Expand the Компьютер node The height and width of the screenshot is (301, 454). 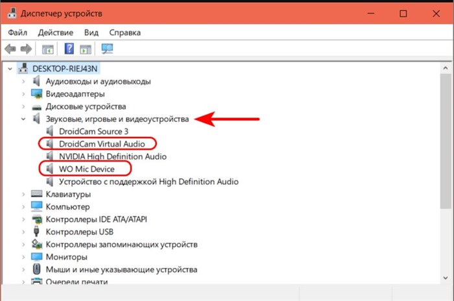(x=23, y=206)
